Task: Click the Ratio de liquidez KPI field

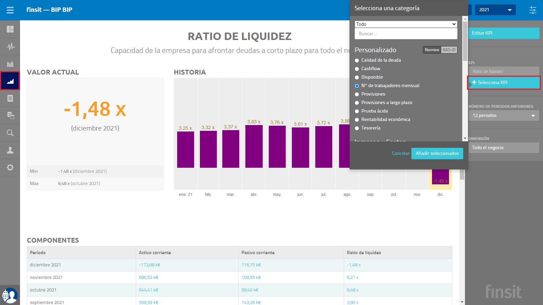Action: point(504,72)
